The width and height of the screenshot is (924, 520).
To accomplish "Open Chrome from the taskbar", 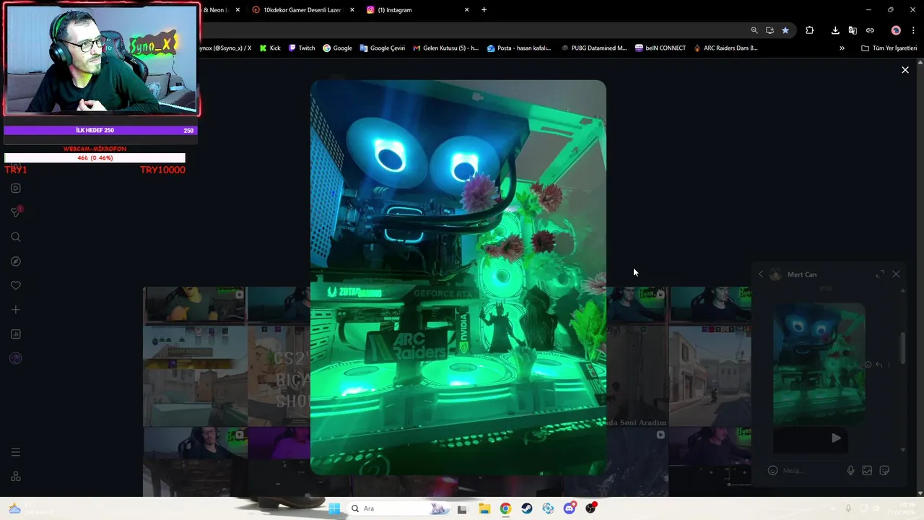I will tap(505, 508).
